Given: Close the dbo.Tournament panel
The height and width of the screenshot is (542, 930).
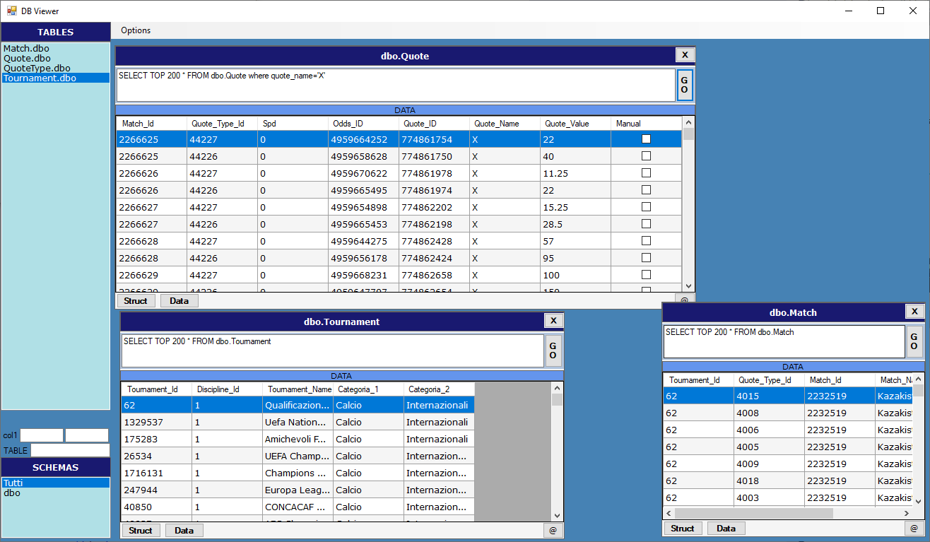Looking at the screenshot, I should tap(553, 321).
